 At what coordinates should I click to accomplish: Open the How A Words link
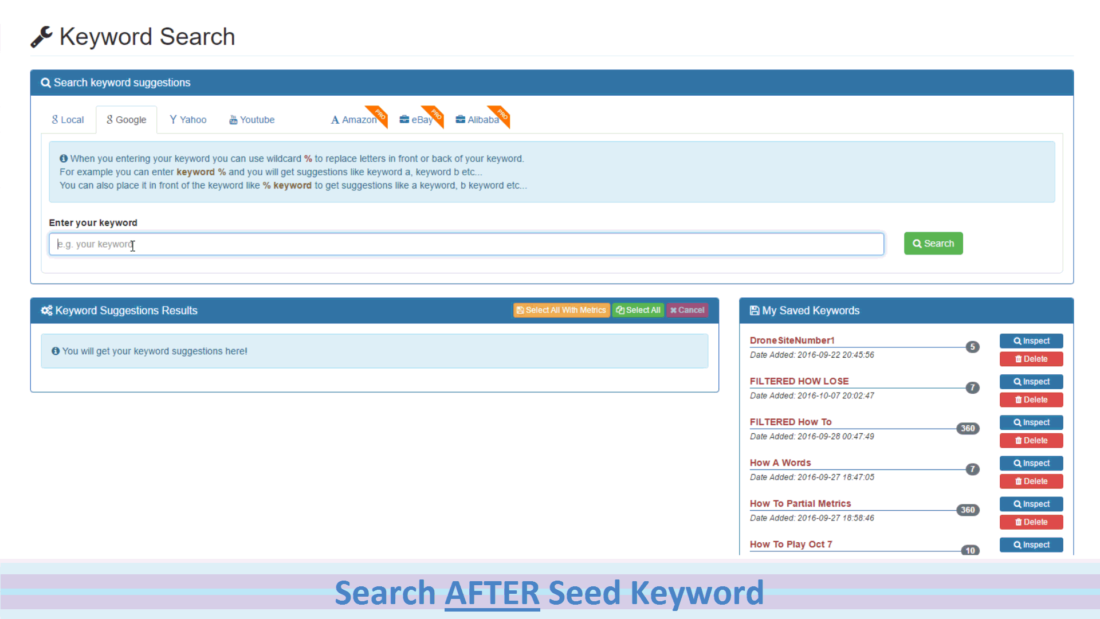pos(780,463)
